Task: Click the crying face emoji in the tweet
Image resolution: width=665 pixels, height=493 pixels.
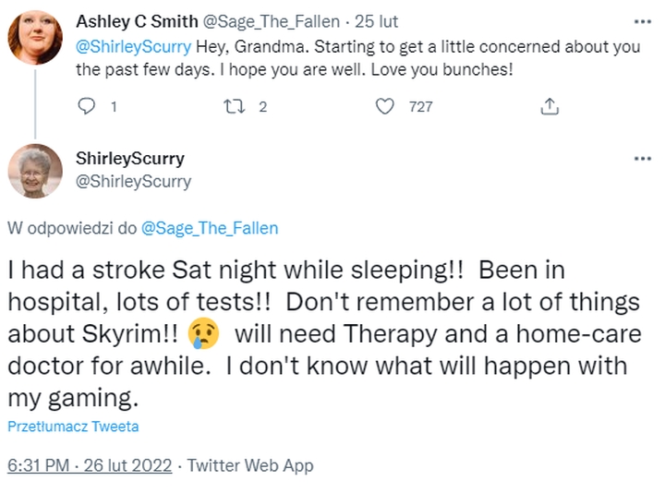Action: pos(203,334)
